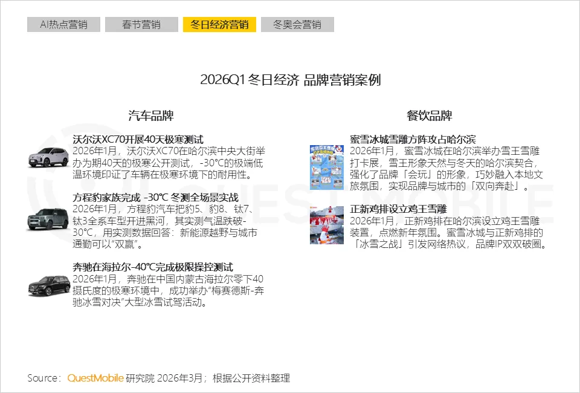Click the 蜜雪冰城 description paragraph
Viewport: 580px width, 393px height.
point(446,168)
